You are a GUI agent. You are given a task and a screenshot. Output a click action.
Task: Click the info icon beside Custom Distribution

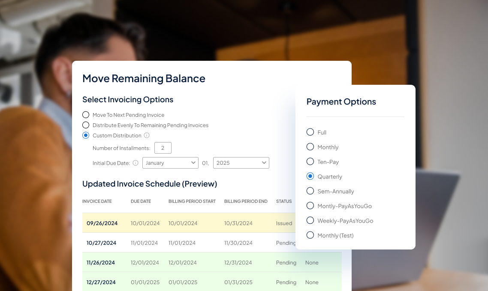point(147,135)
